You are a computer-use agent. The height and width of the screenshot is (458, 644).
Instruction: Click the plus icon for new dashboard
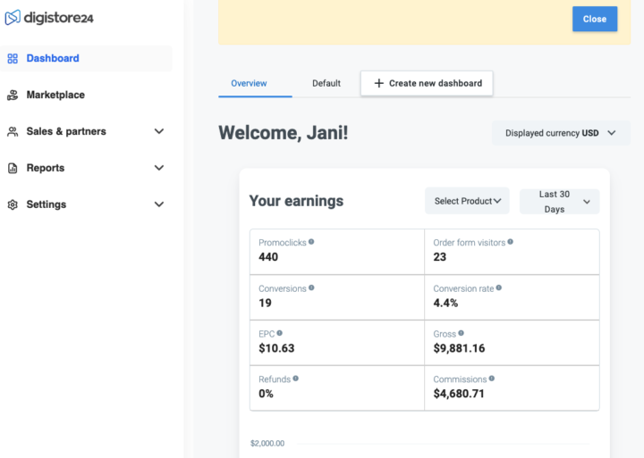tap(378, 83)
